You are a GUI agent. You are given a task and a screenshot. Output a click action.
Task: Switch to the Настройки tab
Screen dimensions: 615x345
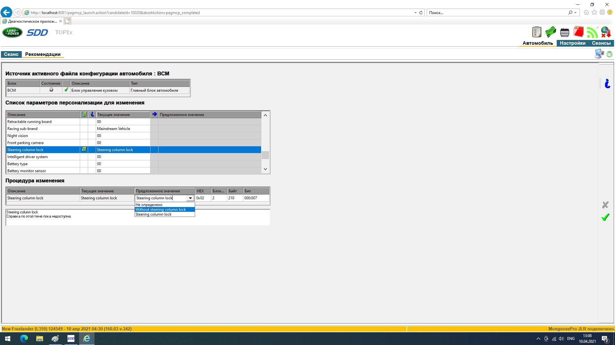(x=572, y=43)
